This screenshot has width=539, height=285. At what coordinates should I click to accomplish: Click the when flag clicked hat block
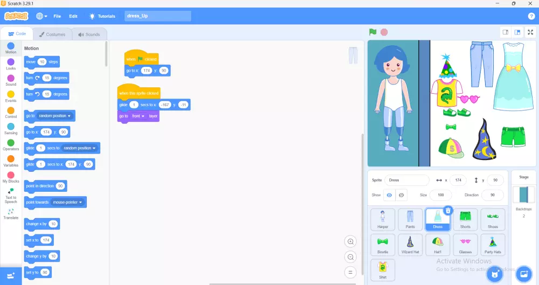tap(141, 58)
